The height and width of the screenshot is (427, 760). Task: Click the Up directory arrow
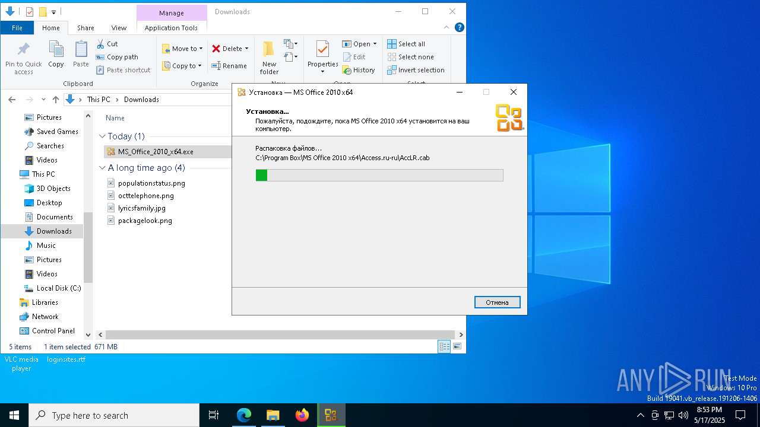coord(56,100)
